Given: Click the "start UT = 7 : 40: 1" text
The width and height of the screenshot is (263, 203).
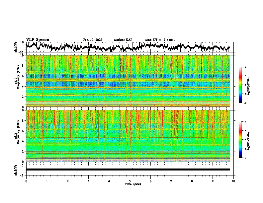Looking at the screenshot, I should coord(160,40).
